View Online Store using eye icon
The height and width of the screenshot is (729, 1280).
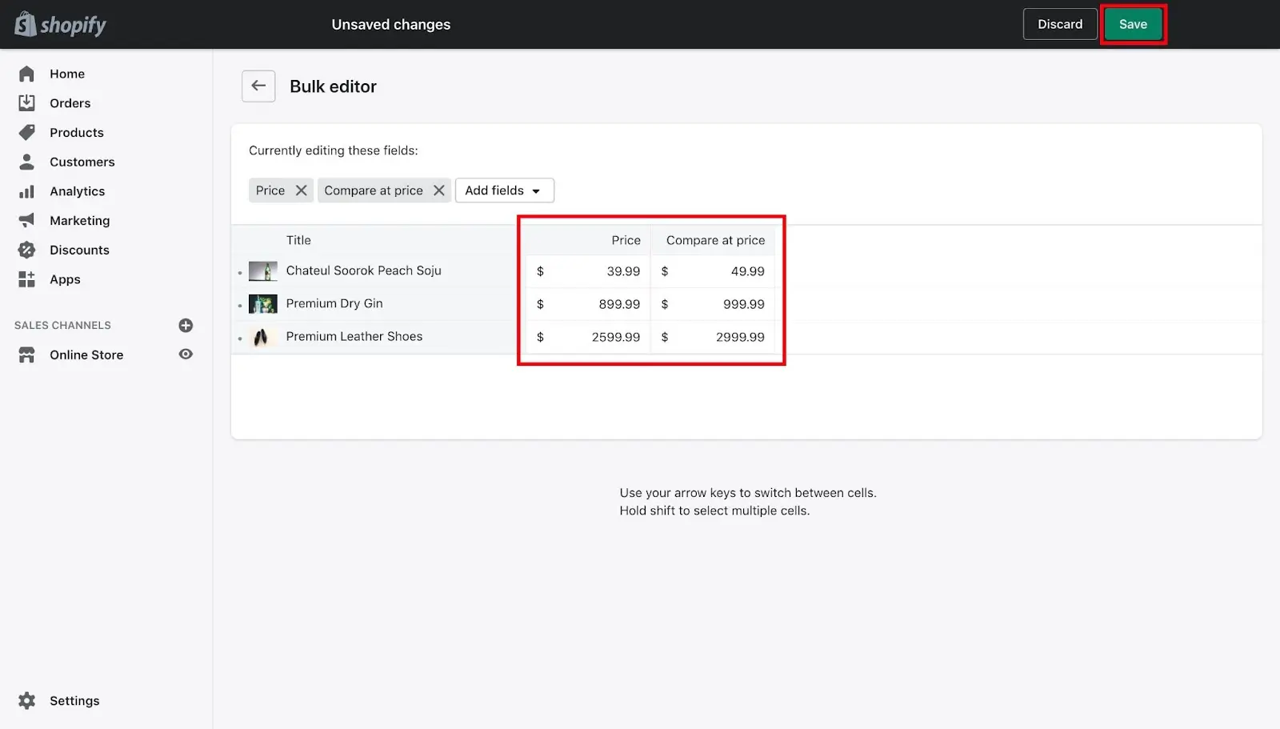coord(186,354)
